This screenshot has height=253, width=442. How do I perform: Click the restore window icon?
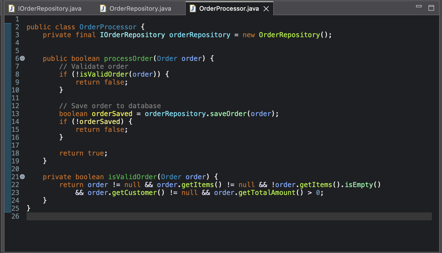coord(431,8)
